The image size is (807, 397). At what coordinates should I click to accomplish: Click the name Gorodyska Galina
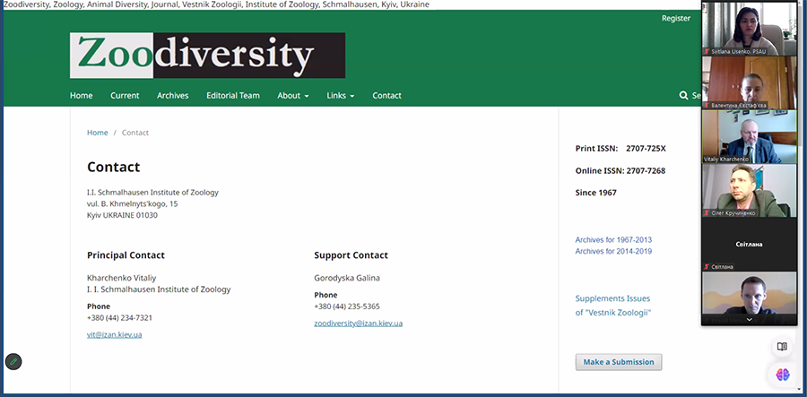point(347,278)
